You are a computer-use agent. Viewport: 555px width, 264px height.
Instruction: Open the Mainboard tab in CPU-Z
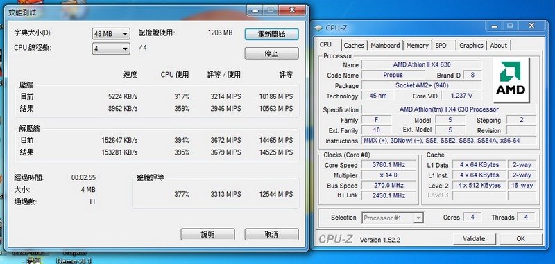click(x=385, y=45)
